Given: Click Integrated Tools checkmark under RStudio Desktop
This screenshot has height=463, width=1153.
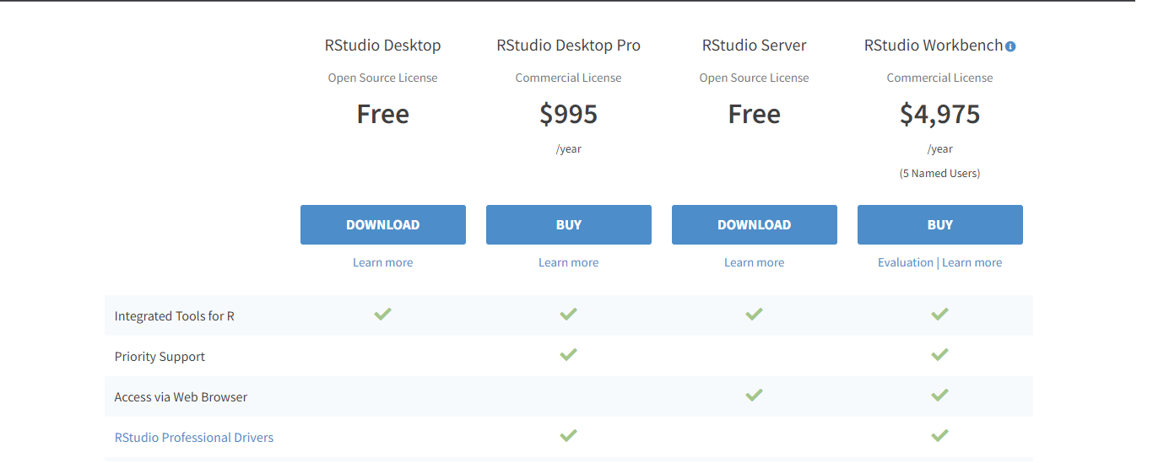Looking at the screenshot, I should pyautogui.click(x=382, y=314).
